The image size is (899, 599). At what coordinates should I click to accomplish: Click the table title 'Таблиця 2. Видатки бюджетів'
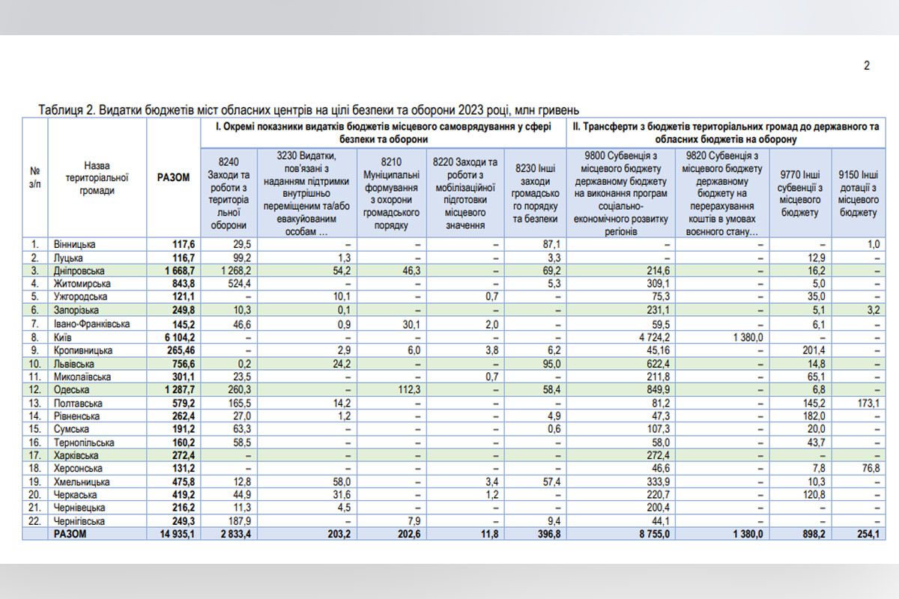307,110
